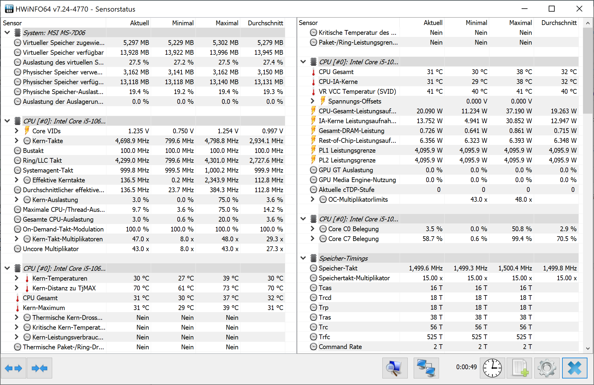The width and height of the screenshot is (594, 385).
Task: Expand the Effektive Kerntakte entry
Action: point(17,180)
